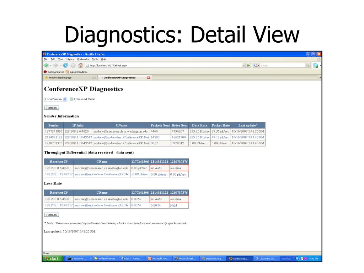Click the Windows Start button
This screenshot has width=364, height=273.
point(53,258)
